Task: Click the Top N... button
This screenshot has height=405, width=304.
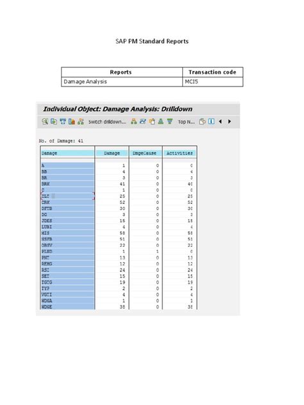Action: [186, 122]
